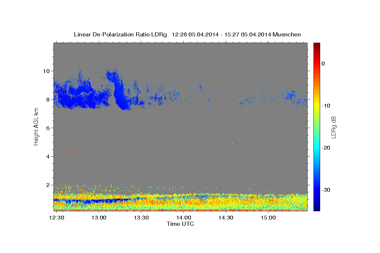Viewport: 380px width, 253px height.
Task: Click the '14:00' time tick label
Action: click(x=184, y=218)
